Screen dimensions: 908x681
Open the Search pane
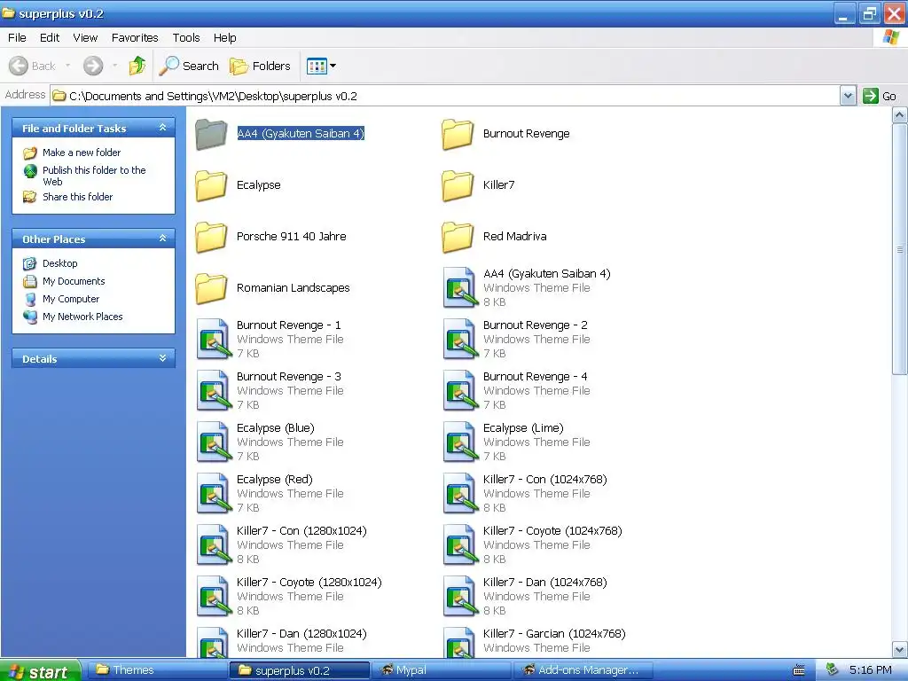190,66
